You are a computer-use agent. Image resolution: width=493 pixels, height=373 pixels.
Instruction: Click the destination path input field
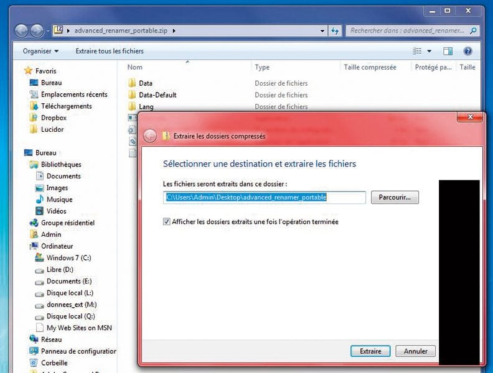(264, 198)
